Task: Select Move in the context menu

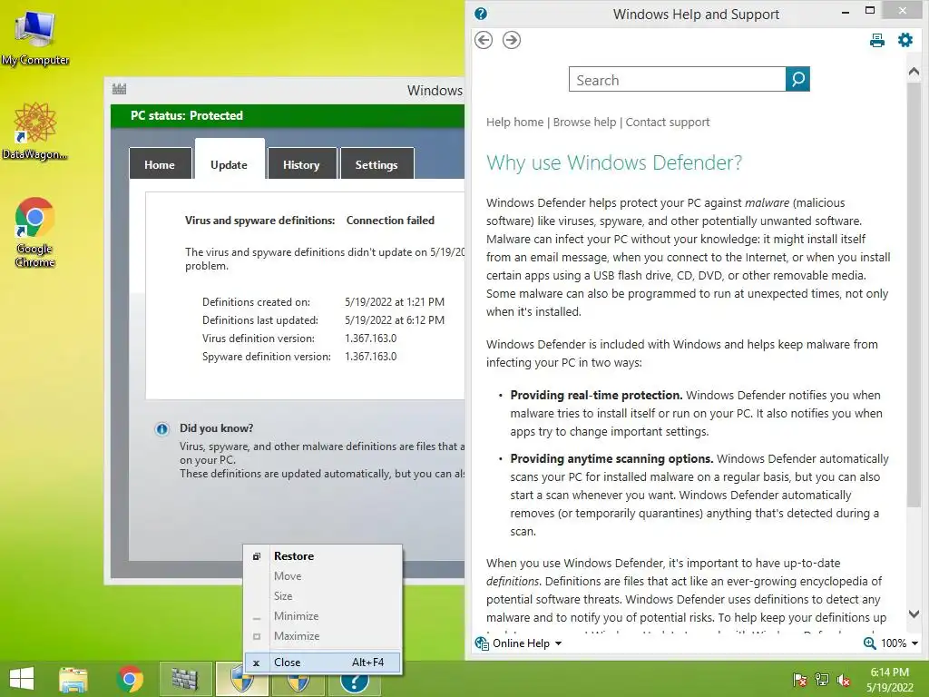Action: click(323, 576)
